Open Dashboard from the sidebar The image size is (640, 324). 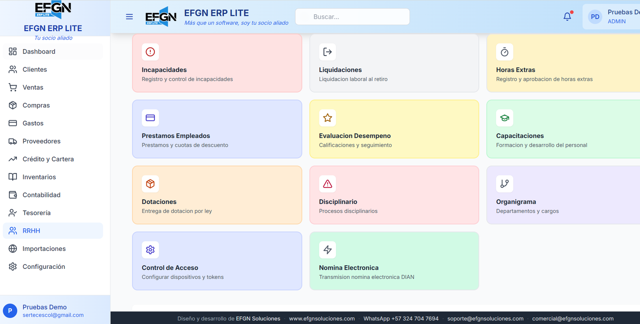53,52
